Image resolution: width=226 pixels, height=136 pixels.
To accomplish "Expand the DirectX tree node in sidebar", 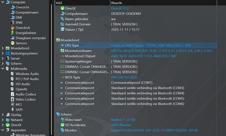I will tap(3, 125).
